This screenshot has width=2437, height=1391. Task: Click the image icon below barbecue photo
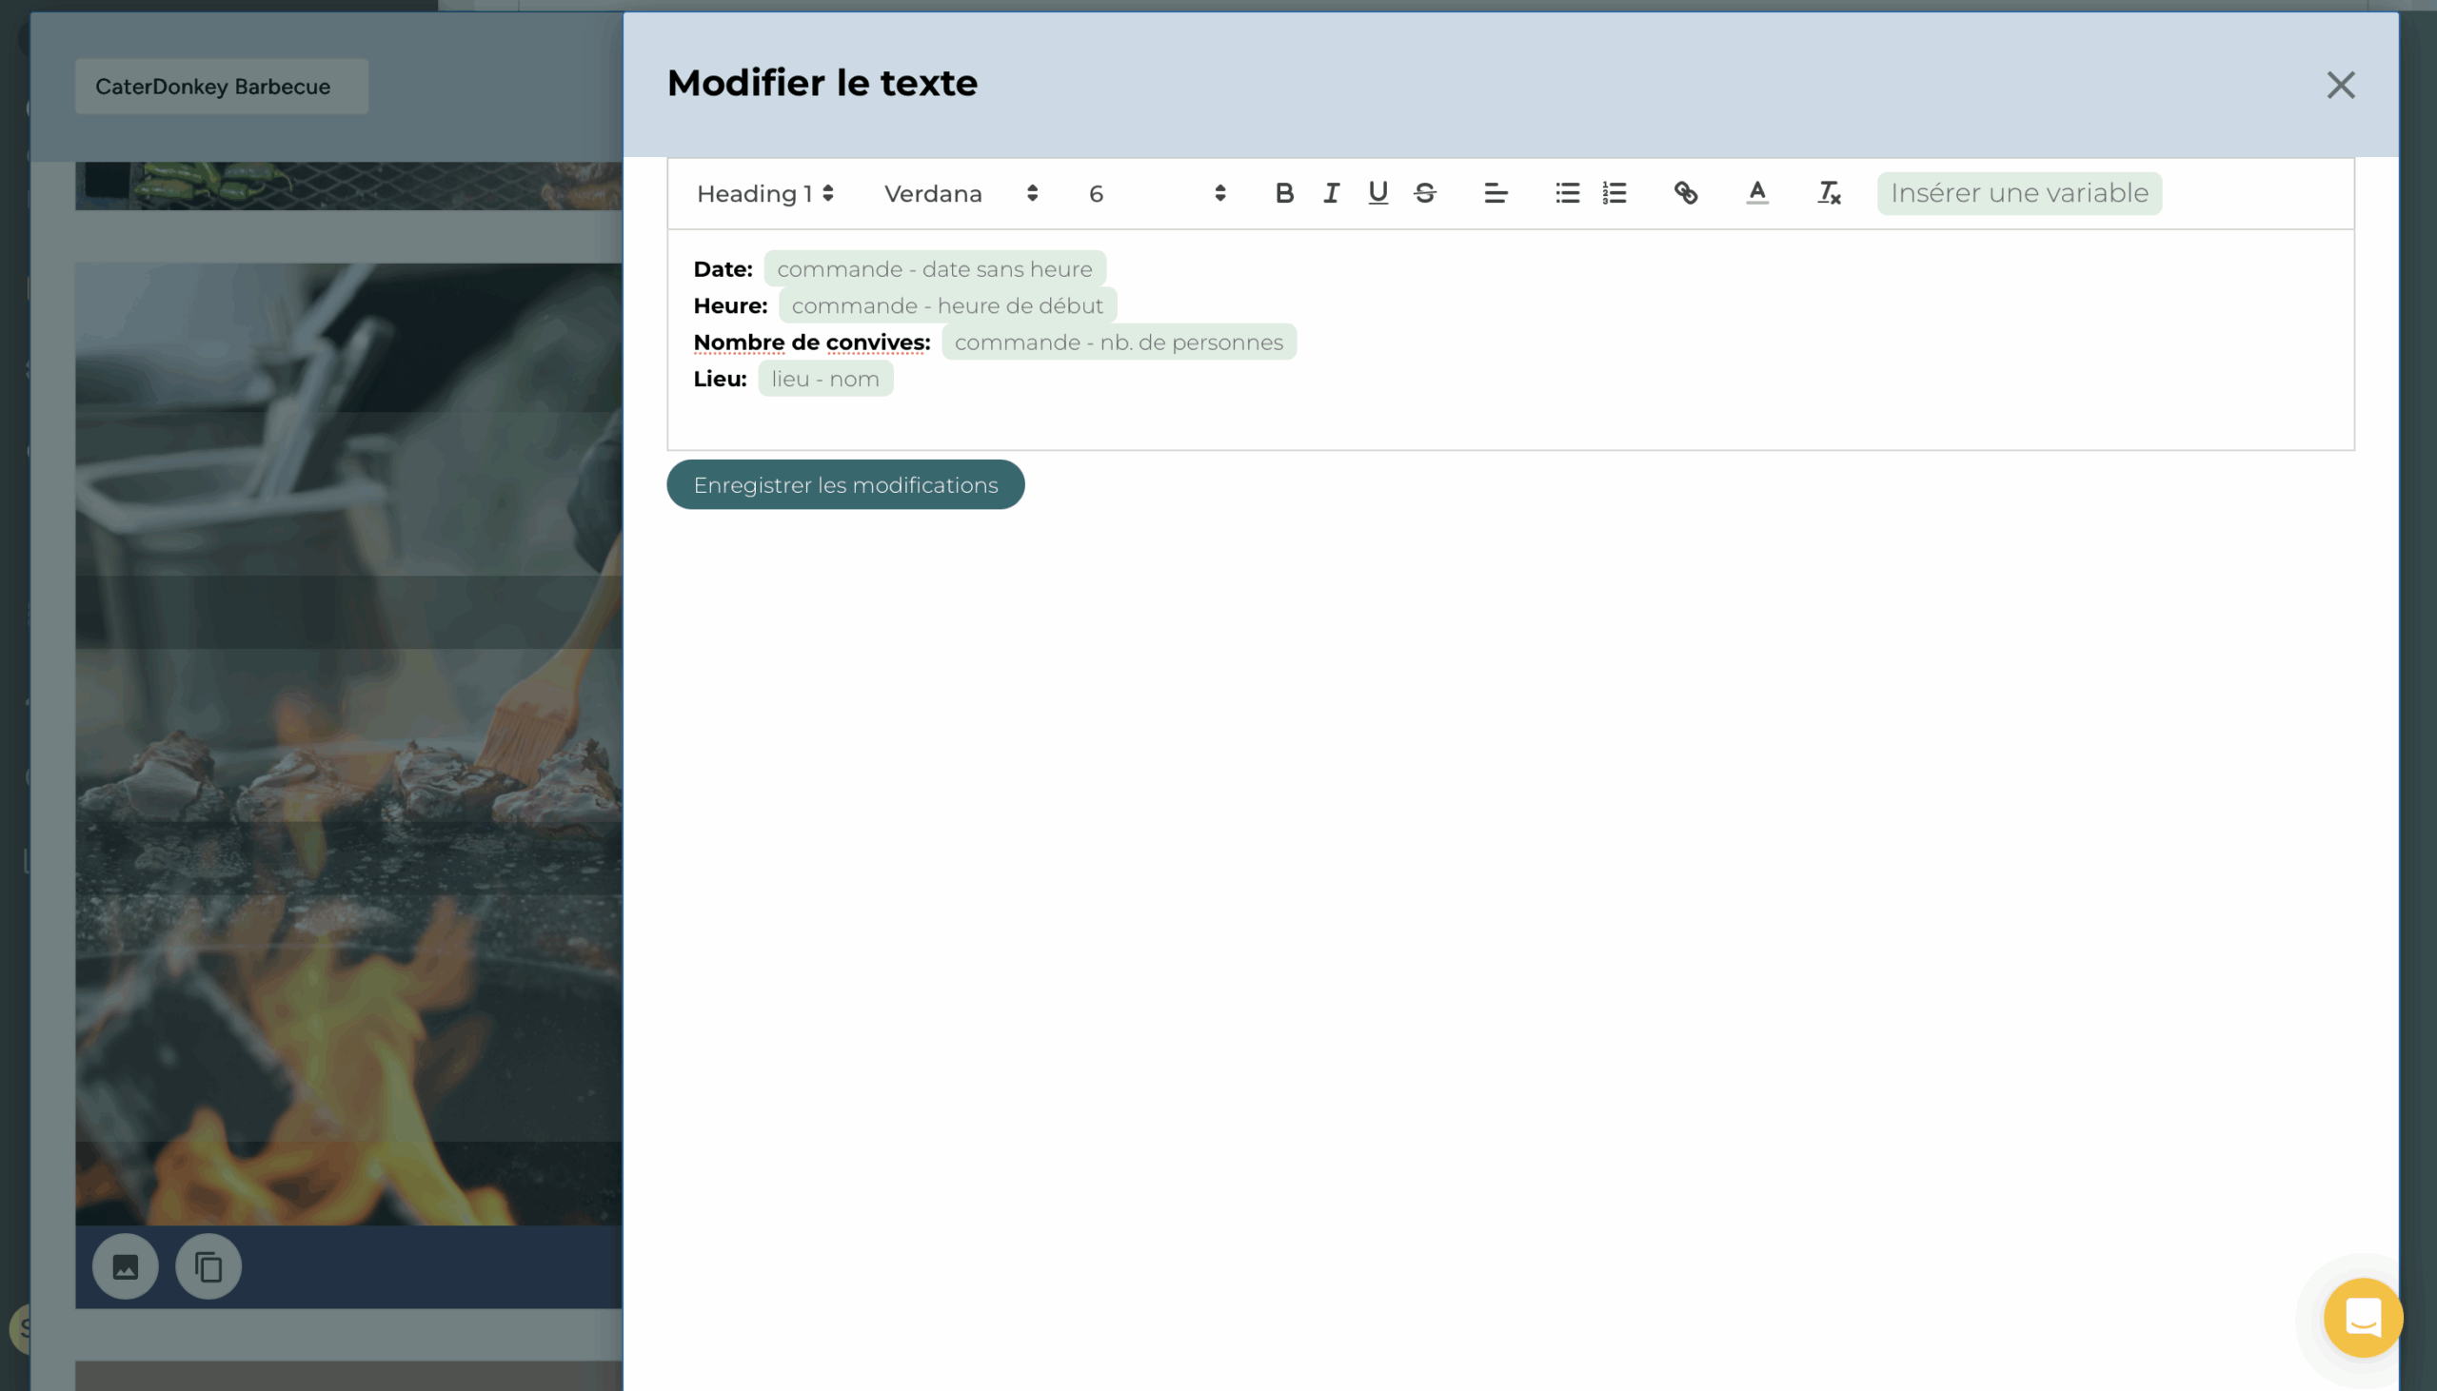pyautogui.click(x=126, y=1266)
